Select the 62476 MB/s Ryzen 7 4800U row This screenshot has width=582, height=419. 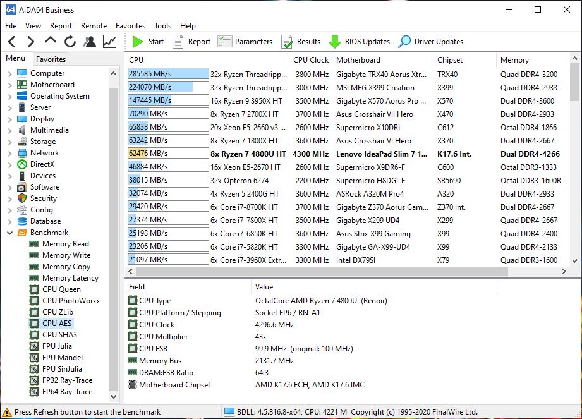click(347, 154)
